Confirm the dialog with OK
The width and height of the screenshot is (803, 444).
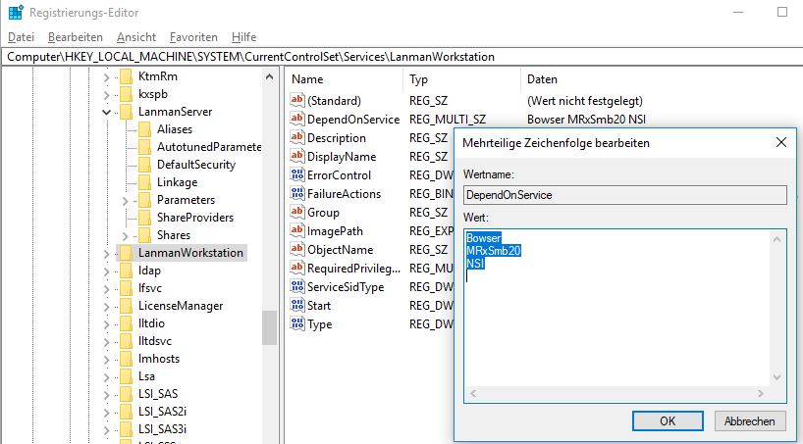[668, 421]
